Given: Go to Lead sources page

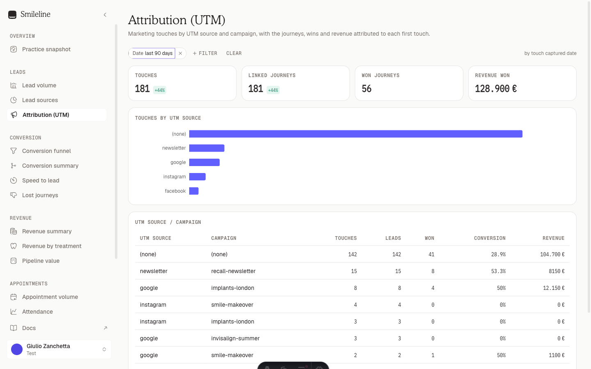Looking at the screenshot, I should (57, 100).
